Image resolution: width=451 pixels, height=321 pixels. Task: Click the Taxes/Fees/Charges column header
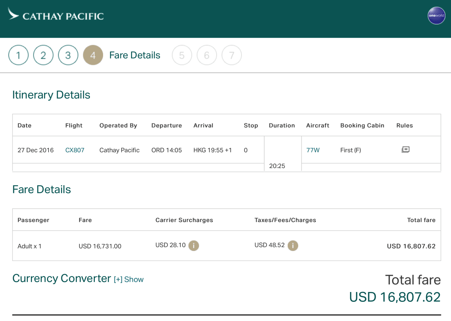pyautogui.click(x=285, y=220)
